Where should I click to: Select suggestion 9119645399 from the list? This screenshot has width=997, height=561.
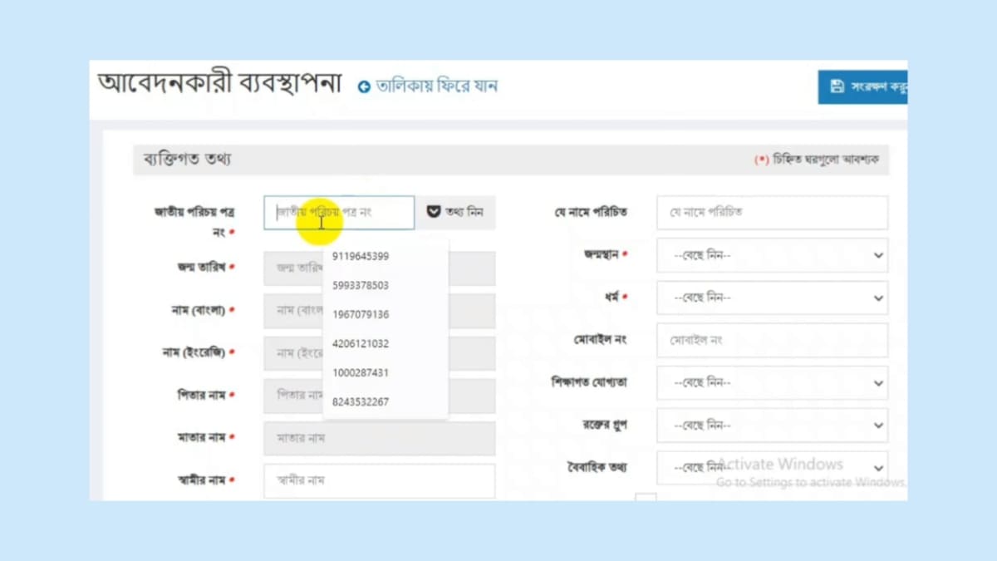point(359,256)
